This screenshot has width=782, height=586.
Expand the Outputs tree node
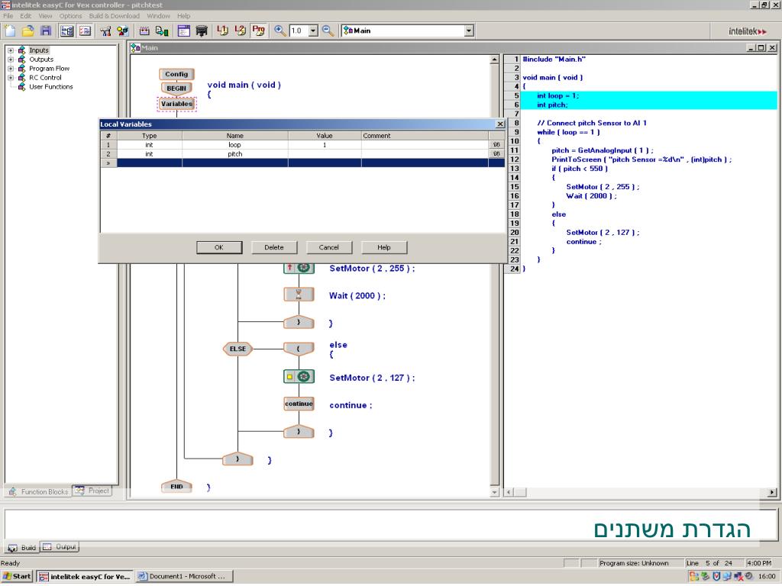tap(11, 60)
